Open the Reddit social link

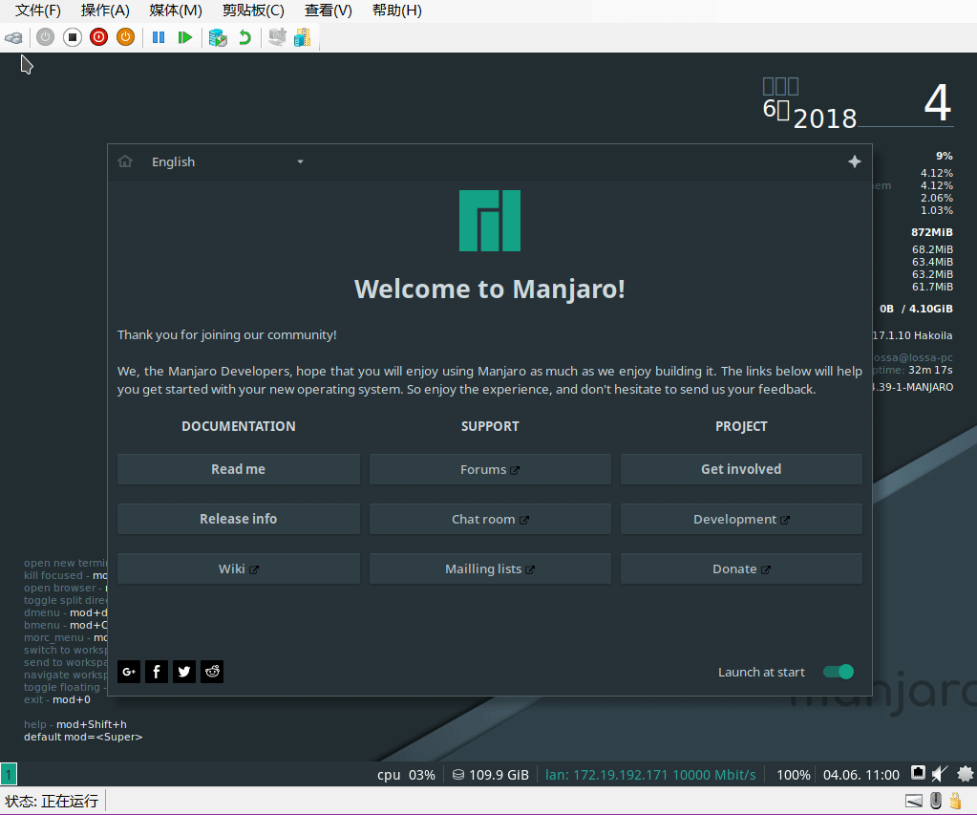click(212, 672)
